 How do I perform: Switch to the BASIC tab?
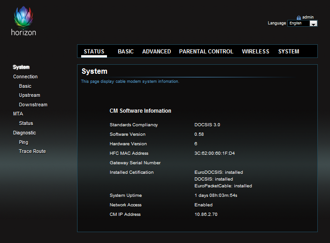126,52
